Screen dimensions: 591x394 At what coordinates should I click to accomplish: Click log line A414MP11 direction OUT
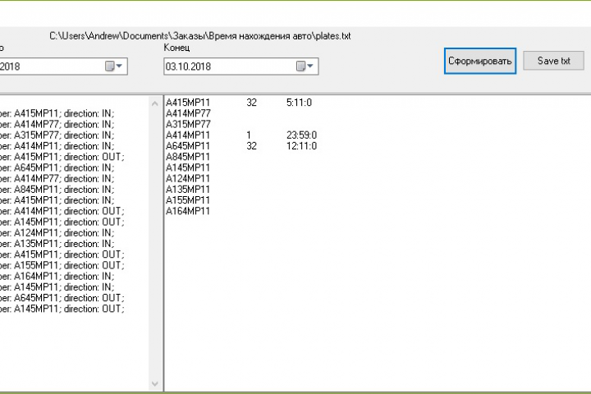(x=62, y=211)
